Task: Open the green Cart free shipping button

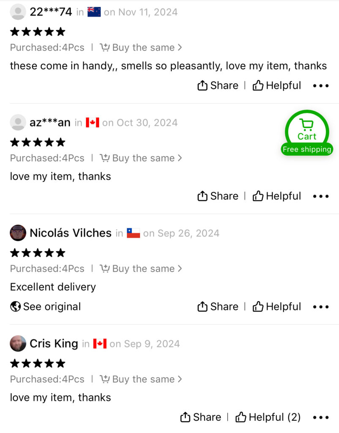Action: (307, 133)
